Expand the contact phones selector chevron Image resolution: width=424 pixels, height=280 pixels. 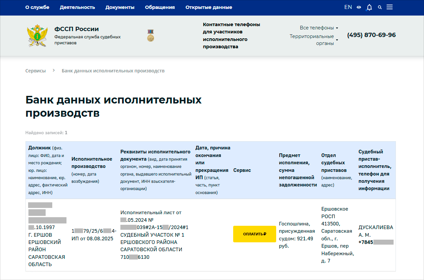tap(337, 28)
